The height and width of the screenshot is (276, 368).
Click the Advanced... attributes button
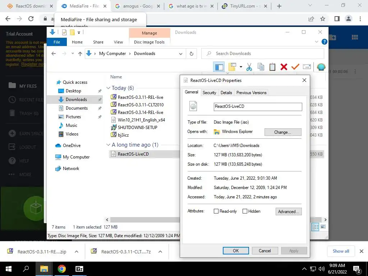289,211
